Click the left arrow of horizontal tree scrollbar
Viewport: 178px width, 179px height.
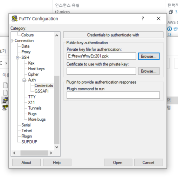click(x=14, y=153)
